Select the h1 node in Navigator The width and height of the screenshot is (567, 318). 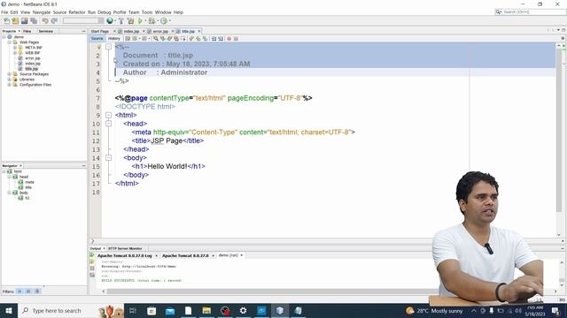coord(27,198)
